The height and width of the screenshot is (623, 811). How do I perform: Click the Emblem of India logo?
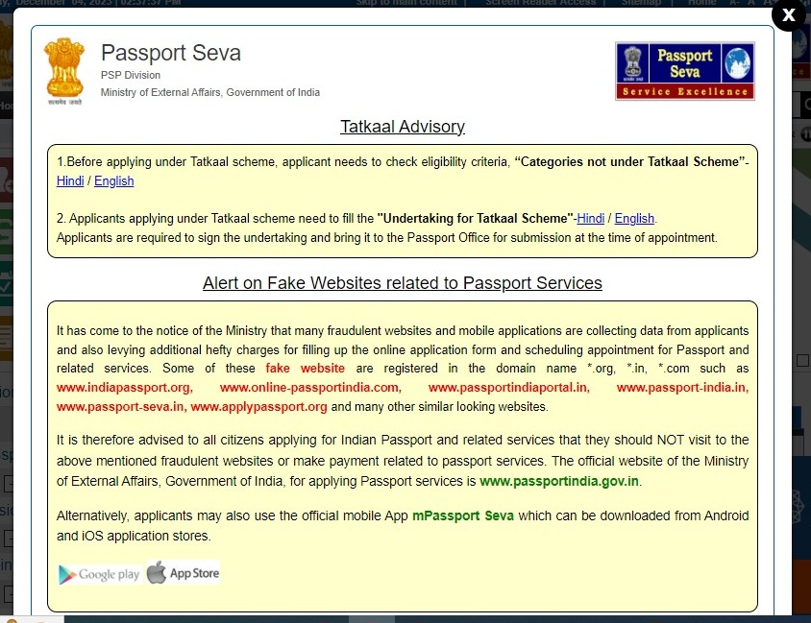(x=64, y=71)
